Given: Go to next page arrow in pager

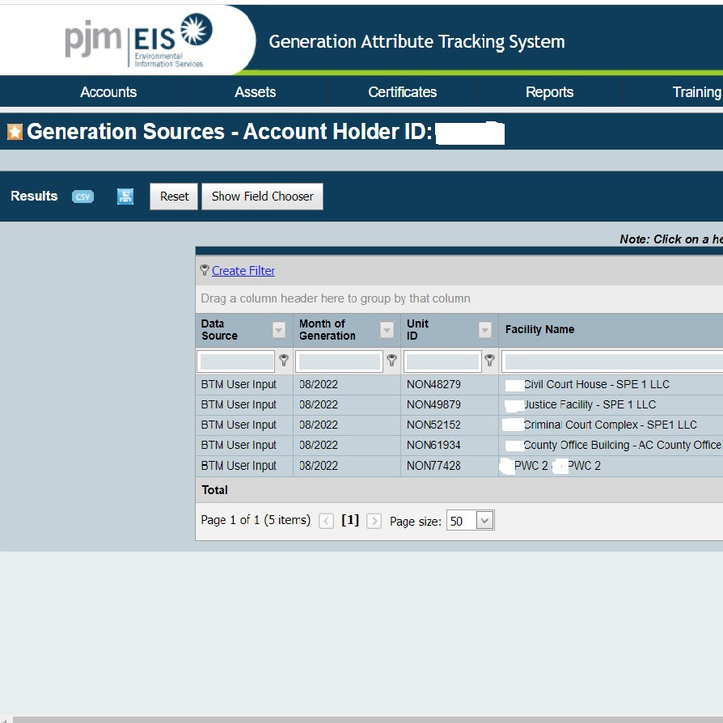Looking at the screenshot, I should (374, 521).
